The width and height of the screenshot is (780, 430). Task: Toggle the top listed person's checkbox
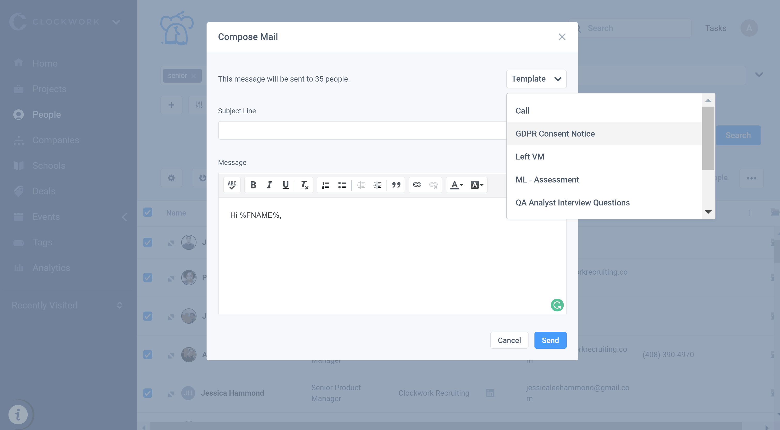(148, 242)
